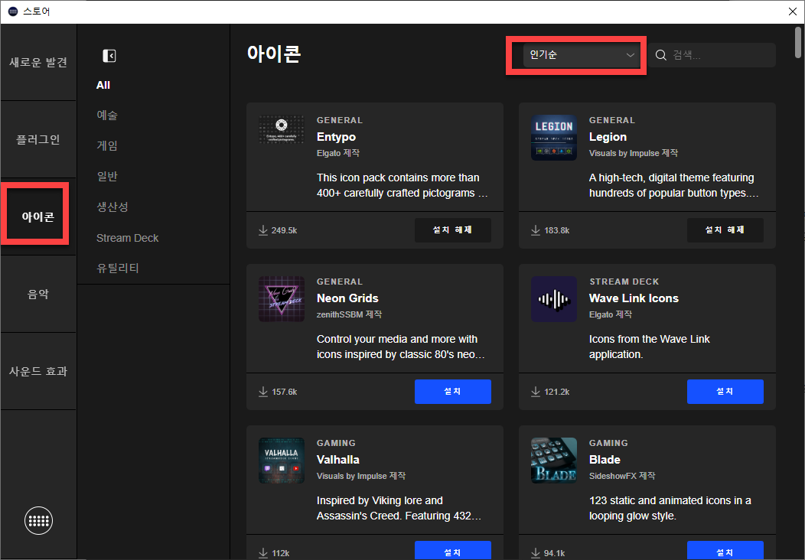Select the All category filter
Viewport: 805px width, 560px height.
tap(103, 85)
